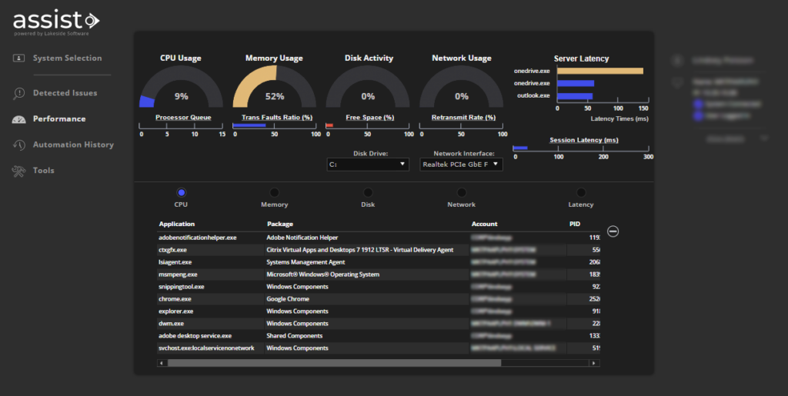788x396 pixels.
Task: Select the adobenotificationhelper.exe row
Action: click(379, 238)
